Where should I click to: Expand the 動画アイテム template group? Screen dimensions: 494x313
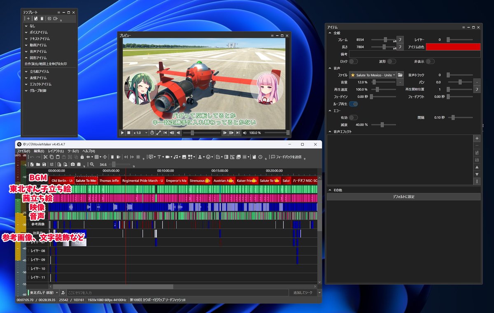[26, 45]
